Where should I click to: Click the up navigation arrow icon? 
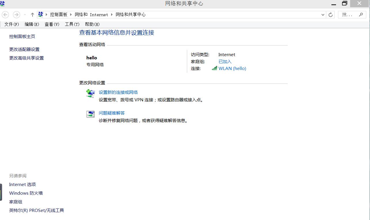[x=32, y=14]
